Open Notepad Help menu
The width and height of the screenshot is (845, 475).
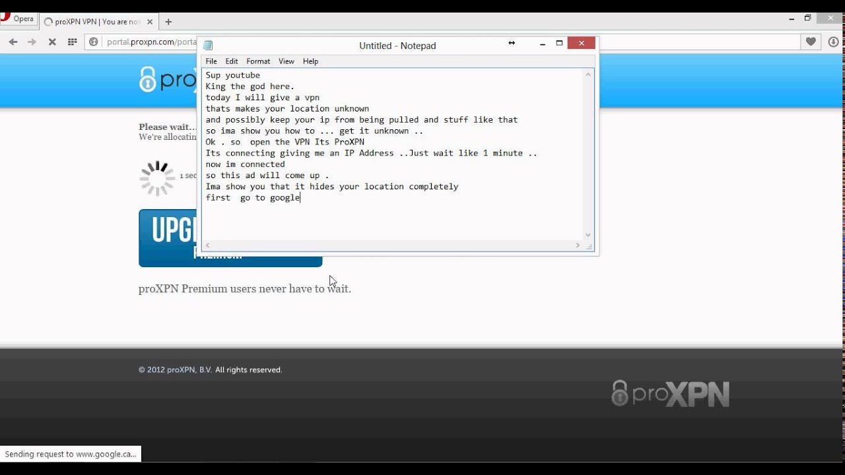310,61
